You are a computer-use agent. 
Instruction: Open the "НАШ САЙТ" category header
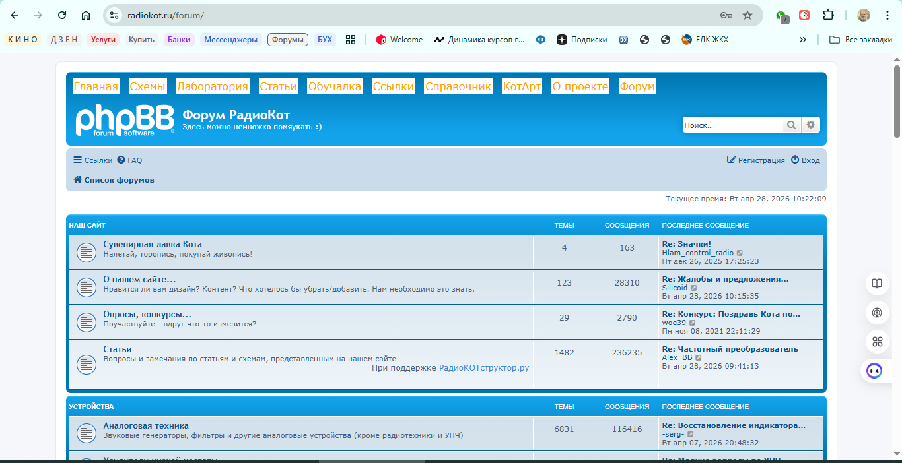tap(87, 226)
